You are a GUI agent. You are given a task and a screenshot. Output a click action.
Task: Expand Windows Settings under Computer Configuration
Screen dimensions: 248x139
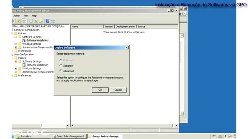coord(15,44)
